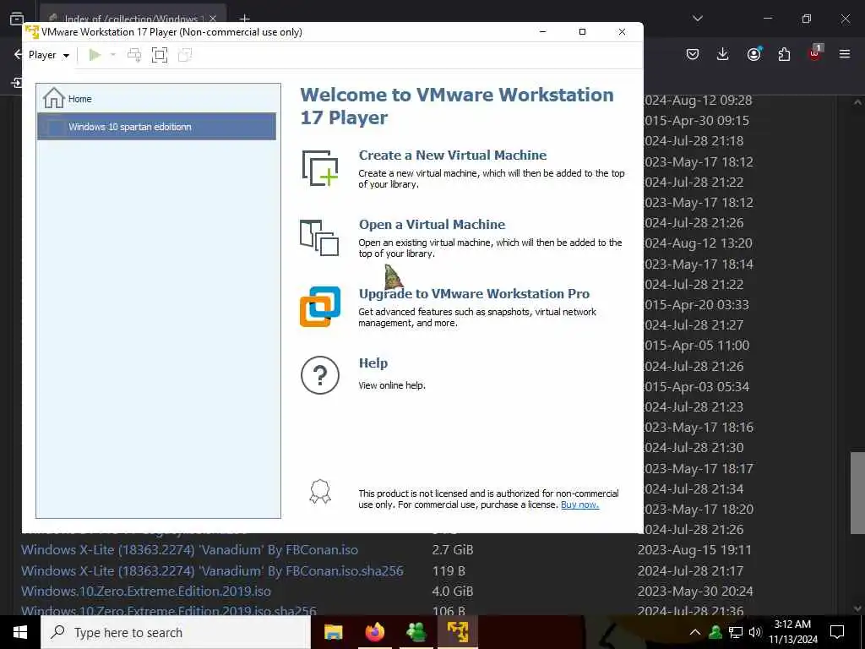Click the VMware Player taskbar icon
Image resolution: width=865 pixels, height=649 pixels.
[458, 632]
